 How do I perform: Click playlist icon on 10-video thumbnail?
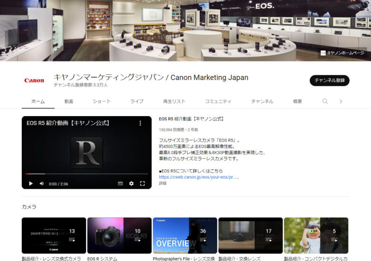(137, 240)
